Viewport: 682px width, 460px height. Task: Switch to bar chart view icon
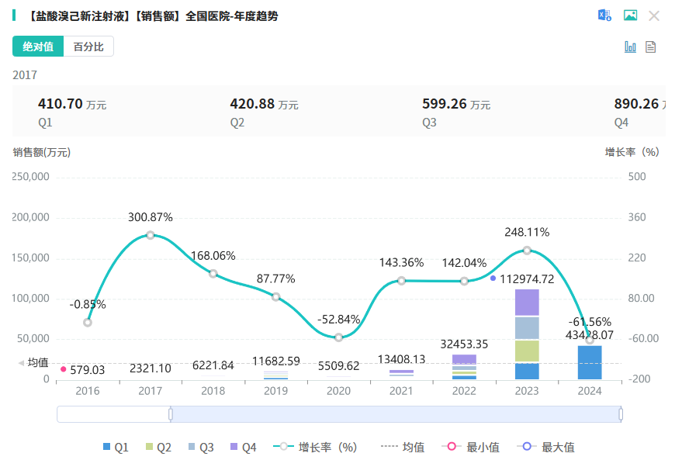630,47
